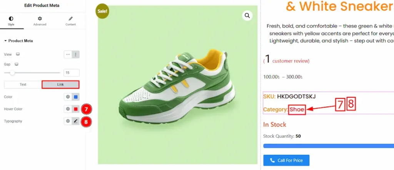394x170 pixels.
Task: Open the blue Color swatch picker
Action: tap(76, 97)
